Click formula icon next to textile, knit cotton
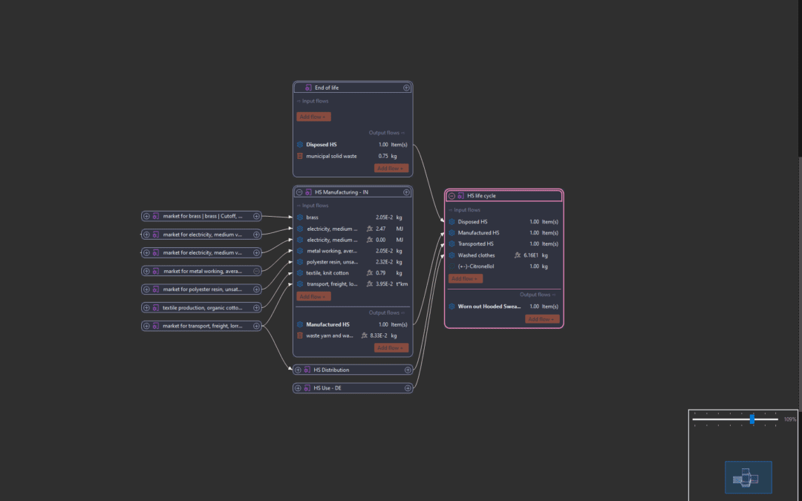Screen dimensions: 802x501 370,273
